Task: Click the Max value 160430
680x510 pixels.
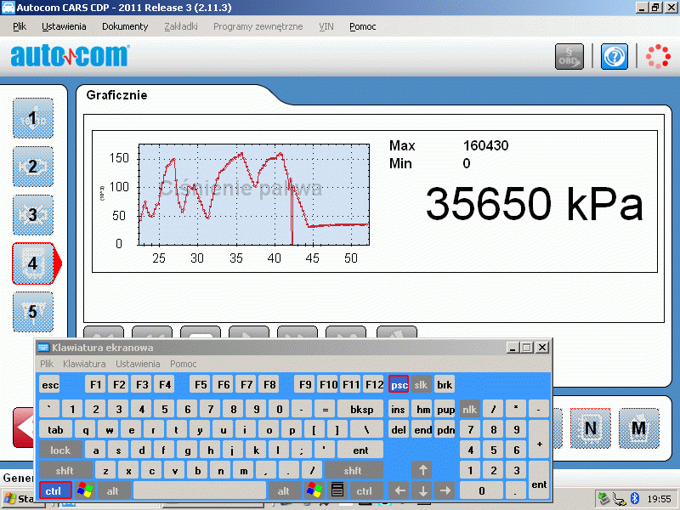Action: tap(485, 145)
